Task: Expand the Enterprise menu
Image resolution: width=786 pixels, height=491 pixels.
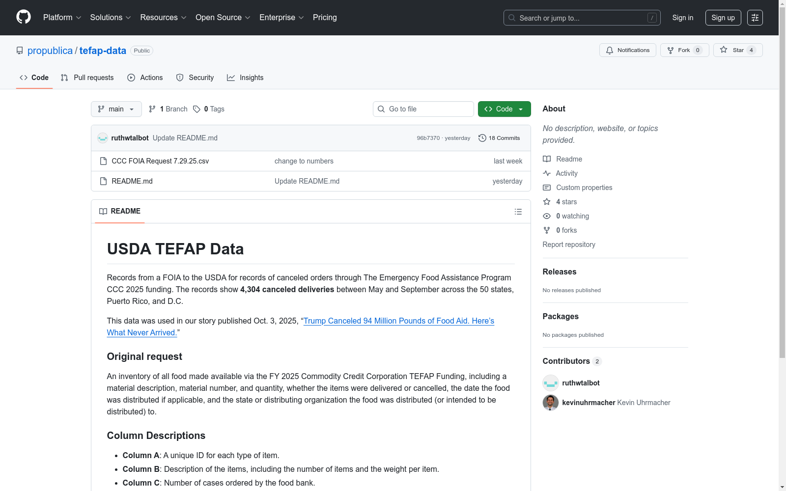Action: coord(282,18)
